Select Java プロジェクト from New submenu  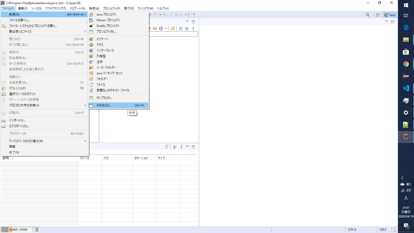(x=119, y=14)
